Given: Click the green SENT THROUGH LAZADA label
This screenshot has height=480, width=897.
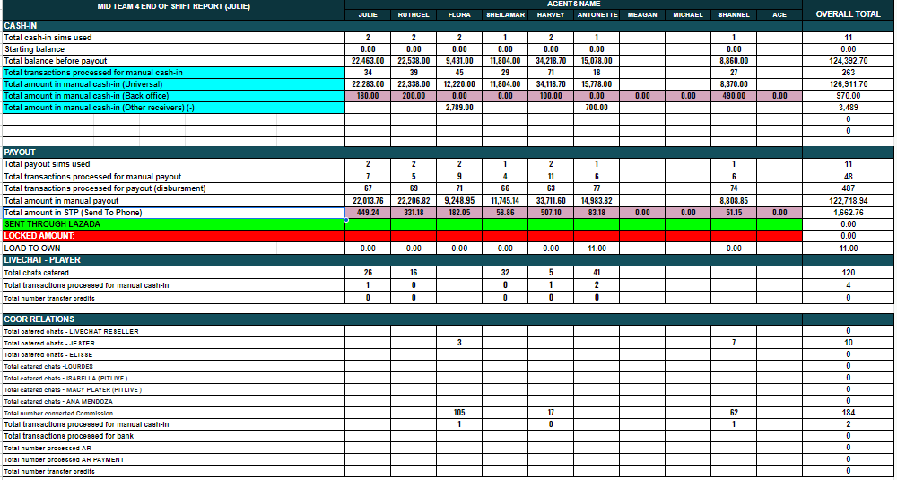Looking at the screenshot, I should pyautogui.click(x=173, y=224).
